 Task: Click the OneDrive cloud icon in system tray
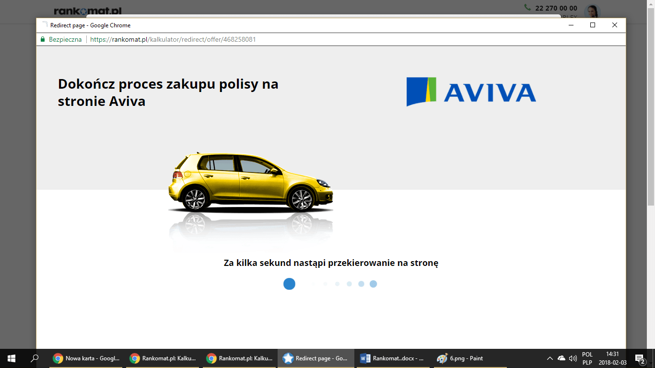point(561,358)
